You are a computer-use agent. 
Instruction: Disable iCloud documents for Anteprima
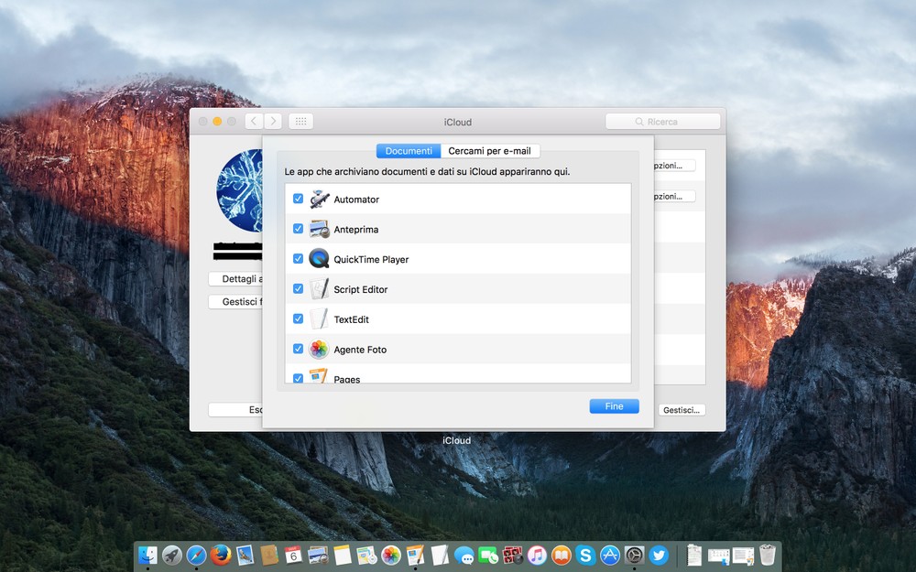pos(298,229)
